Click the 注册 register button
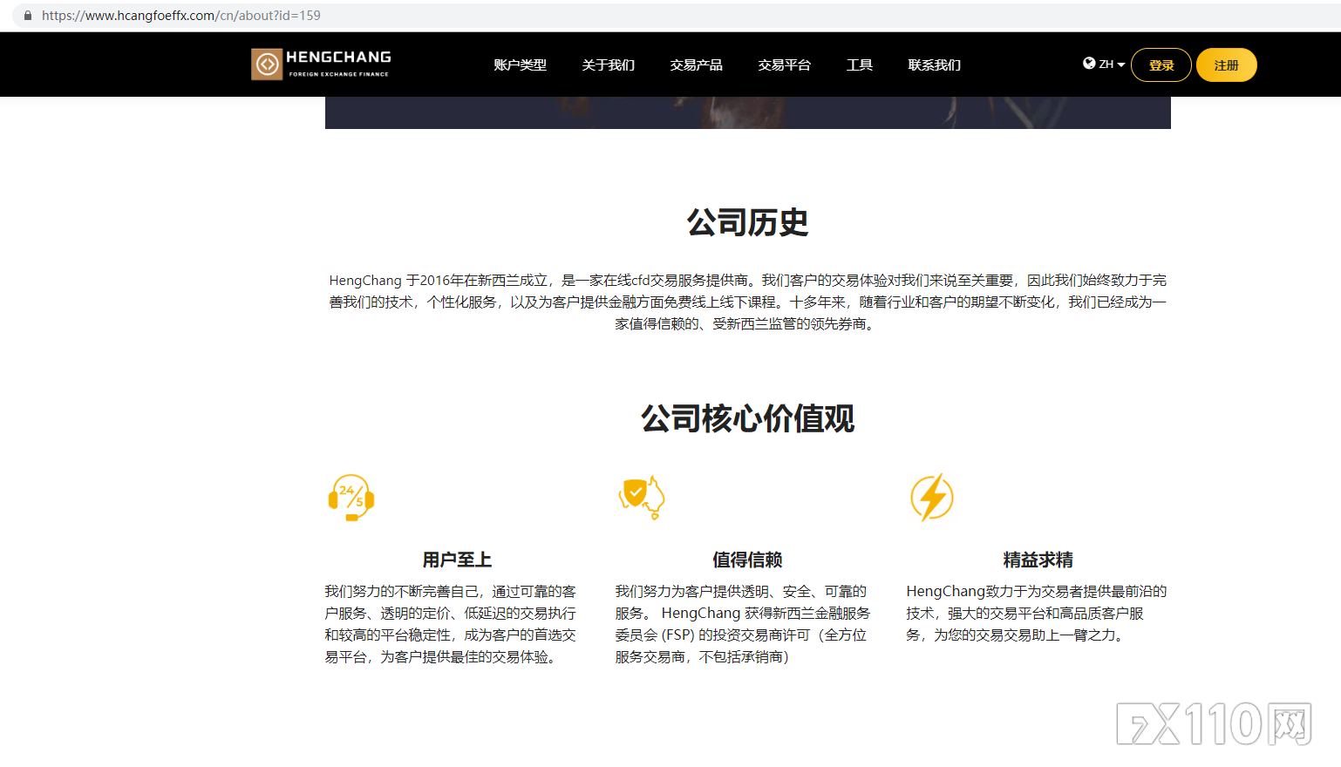1341x767 pixels. pyautogui.click(x=1227, y=65)
